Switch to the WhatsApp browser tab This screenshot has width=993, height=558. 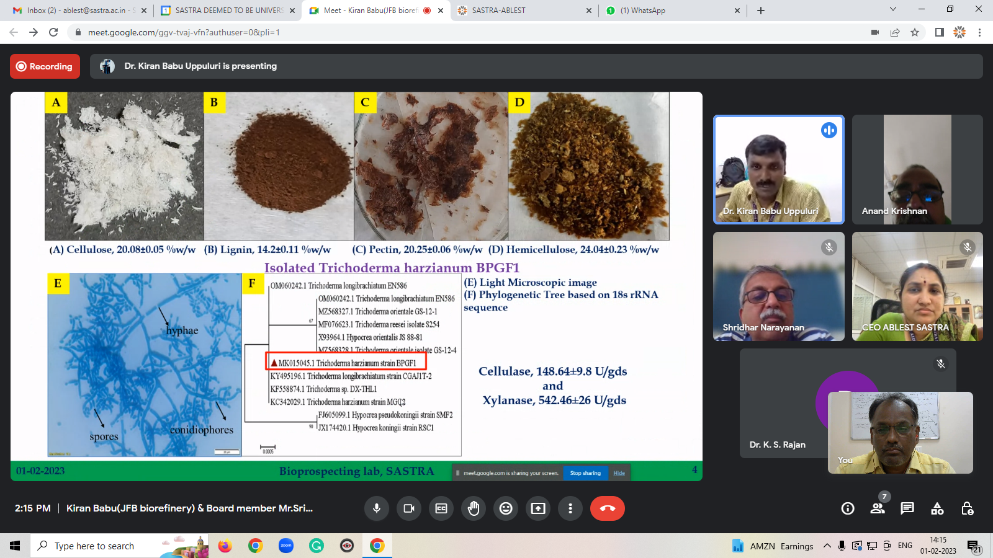[670, 11]
